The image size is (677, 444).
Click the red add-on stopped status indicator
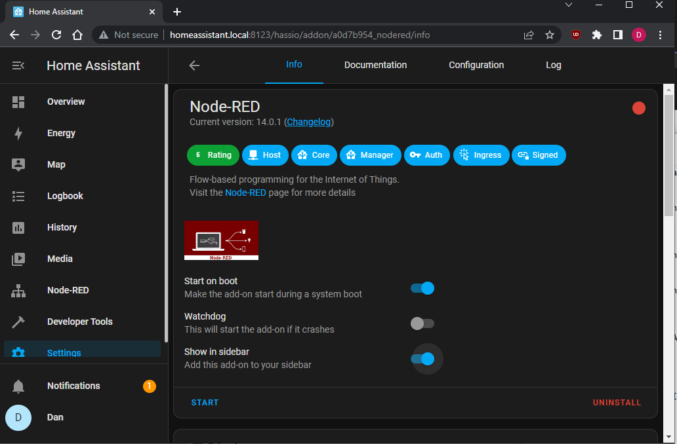638,108
